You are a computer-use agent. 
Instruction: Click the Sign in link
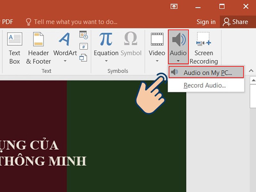pyautogui.click(x=206, y=22)
